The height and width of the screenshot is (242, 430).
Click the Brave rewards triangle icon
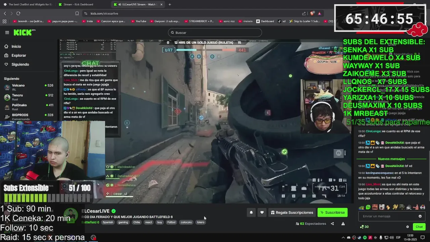click(319, 13)
